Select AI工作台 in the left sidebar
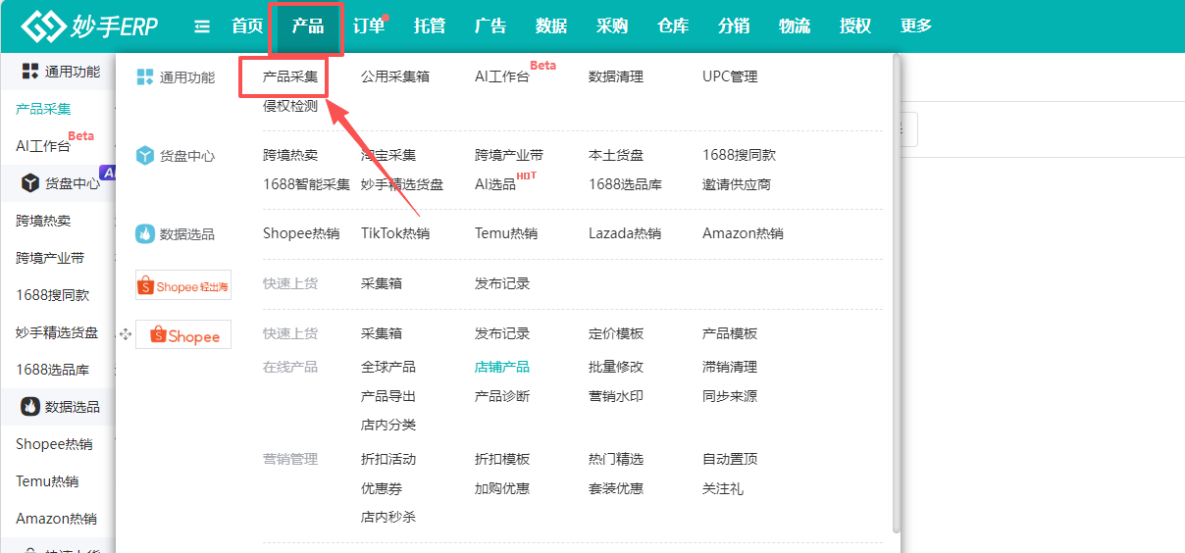Viewport: 1185px width, 553px height. tap(43, 146)
